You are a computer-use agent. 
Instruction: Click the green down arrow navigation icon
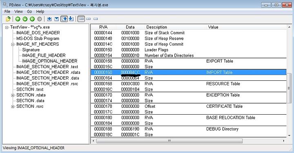(25, 19)
